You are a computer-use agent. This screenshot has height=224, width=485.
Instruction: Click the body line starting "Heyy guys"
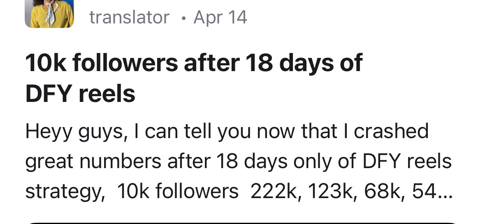(227, 132)
